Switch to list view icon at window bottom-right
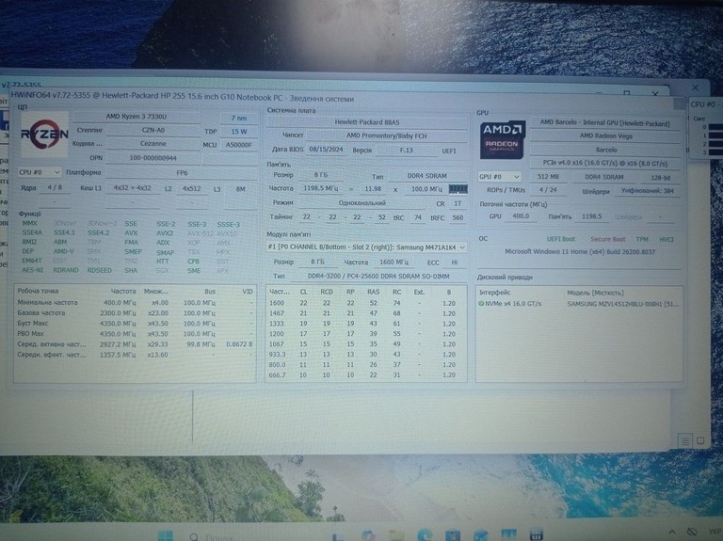The width and height of the screenshot is (723, 541). click(685, 441)
